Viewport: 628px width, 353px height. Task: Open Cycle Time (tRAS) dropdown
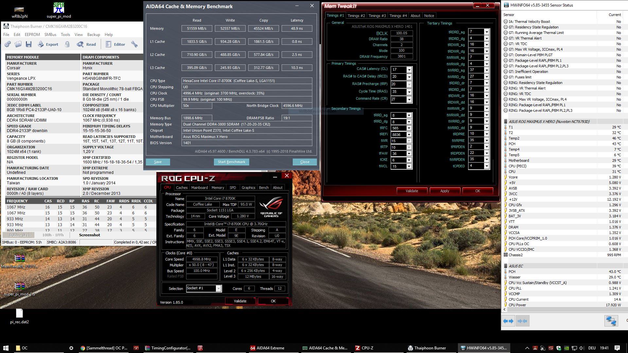[x=409, y=92]
